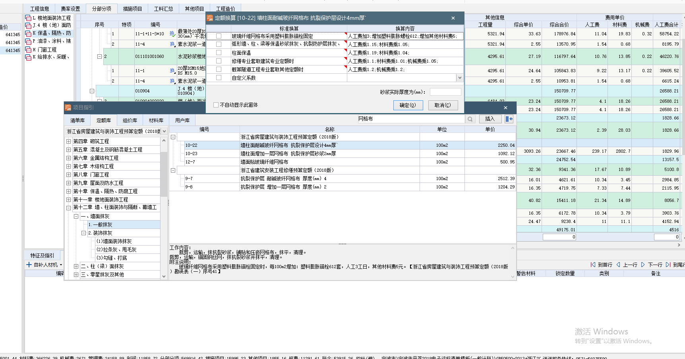The width and height of the screenshot is (685, 359).
Task: Collapse the 第十二章 墙、柱面装饰 node
Action: pyautogui.click(x=68, y=207)
